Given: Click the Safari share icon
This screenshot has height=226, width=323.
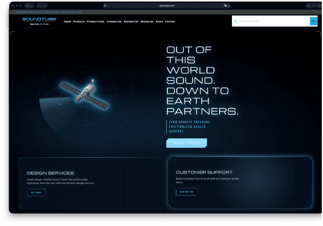Looking at the screenshot, I should (308, 6).
